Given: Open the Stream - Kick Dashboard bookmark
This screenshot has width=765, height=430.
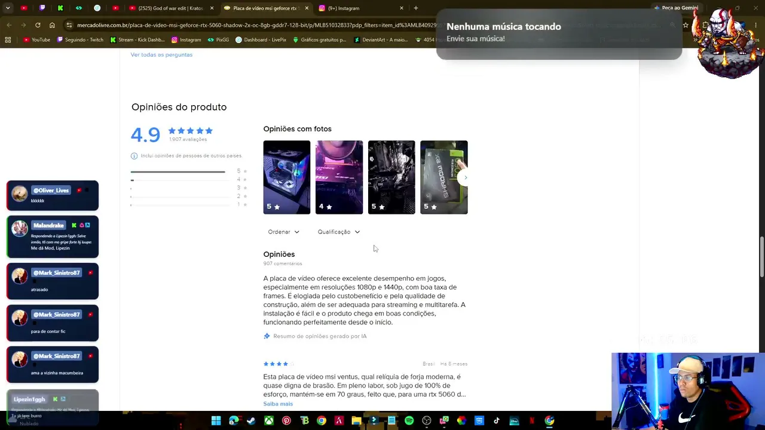Looking at the screenshot, I should [137, 40].
